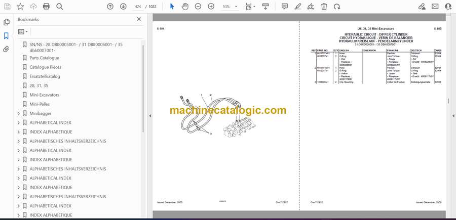Expand the second ALPHABETICAL INDEX bookmark
This screenshot has width=456, height=220.
[x=19, y=150]
